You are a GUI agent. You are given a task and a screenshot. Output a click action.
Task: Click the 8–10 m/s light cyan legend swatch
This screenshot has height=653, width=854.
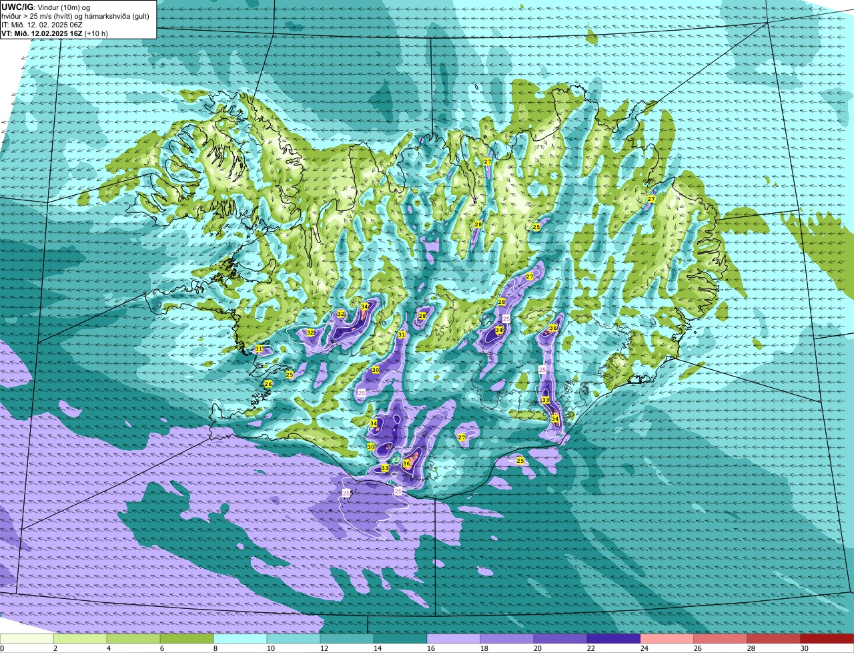pos(240,639)
